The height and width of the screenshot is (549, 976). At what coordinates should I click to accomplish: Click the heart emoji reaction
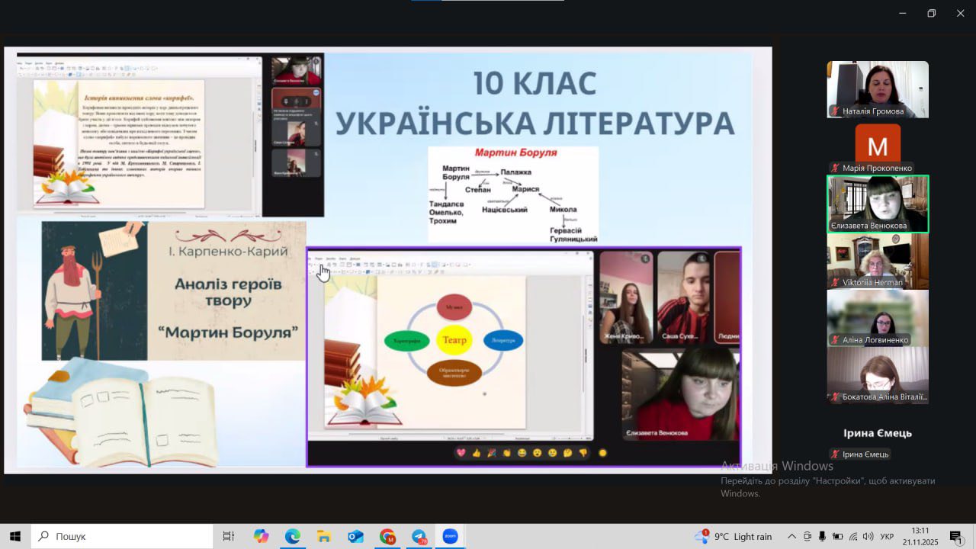click(461, 453)
